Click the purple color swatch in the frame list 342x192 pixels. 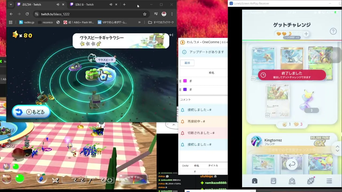pyautogui.click(x=185, y=90)
